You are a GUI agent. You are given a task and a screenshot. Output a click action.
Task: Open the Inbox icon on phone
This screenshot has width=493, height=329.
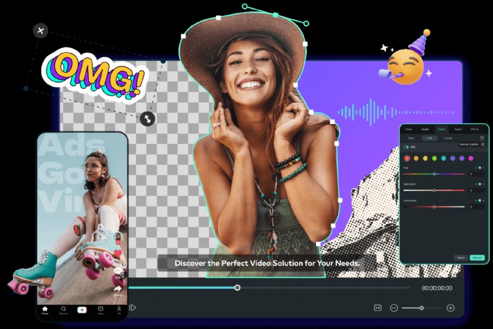point(100,310)
